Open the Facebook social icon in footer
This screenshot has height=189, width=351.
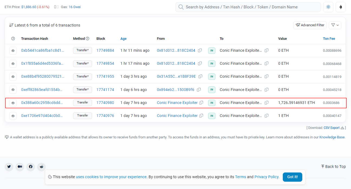(31, 167)
